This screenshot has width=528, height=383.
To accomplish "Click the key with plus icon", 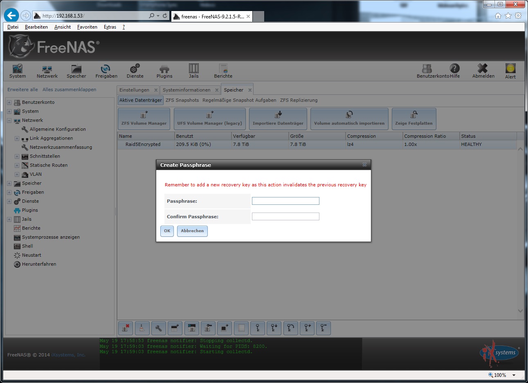I will (307, 328).
